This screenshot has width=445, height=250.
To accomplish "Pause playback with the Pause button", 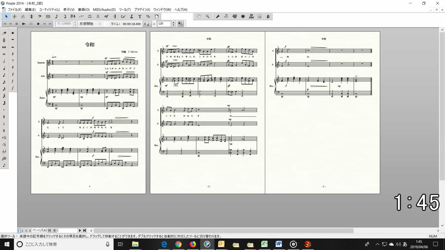I will tap(31, 24).
